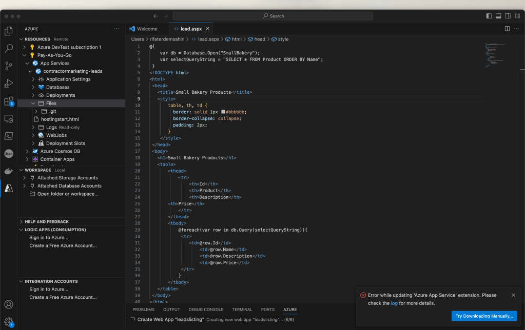Image resolution: width=525 pixels, height=330 pixels.
Task: Click Sign in to Azure under Logic Apps
Action: pos(49,237)
